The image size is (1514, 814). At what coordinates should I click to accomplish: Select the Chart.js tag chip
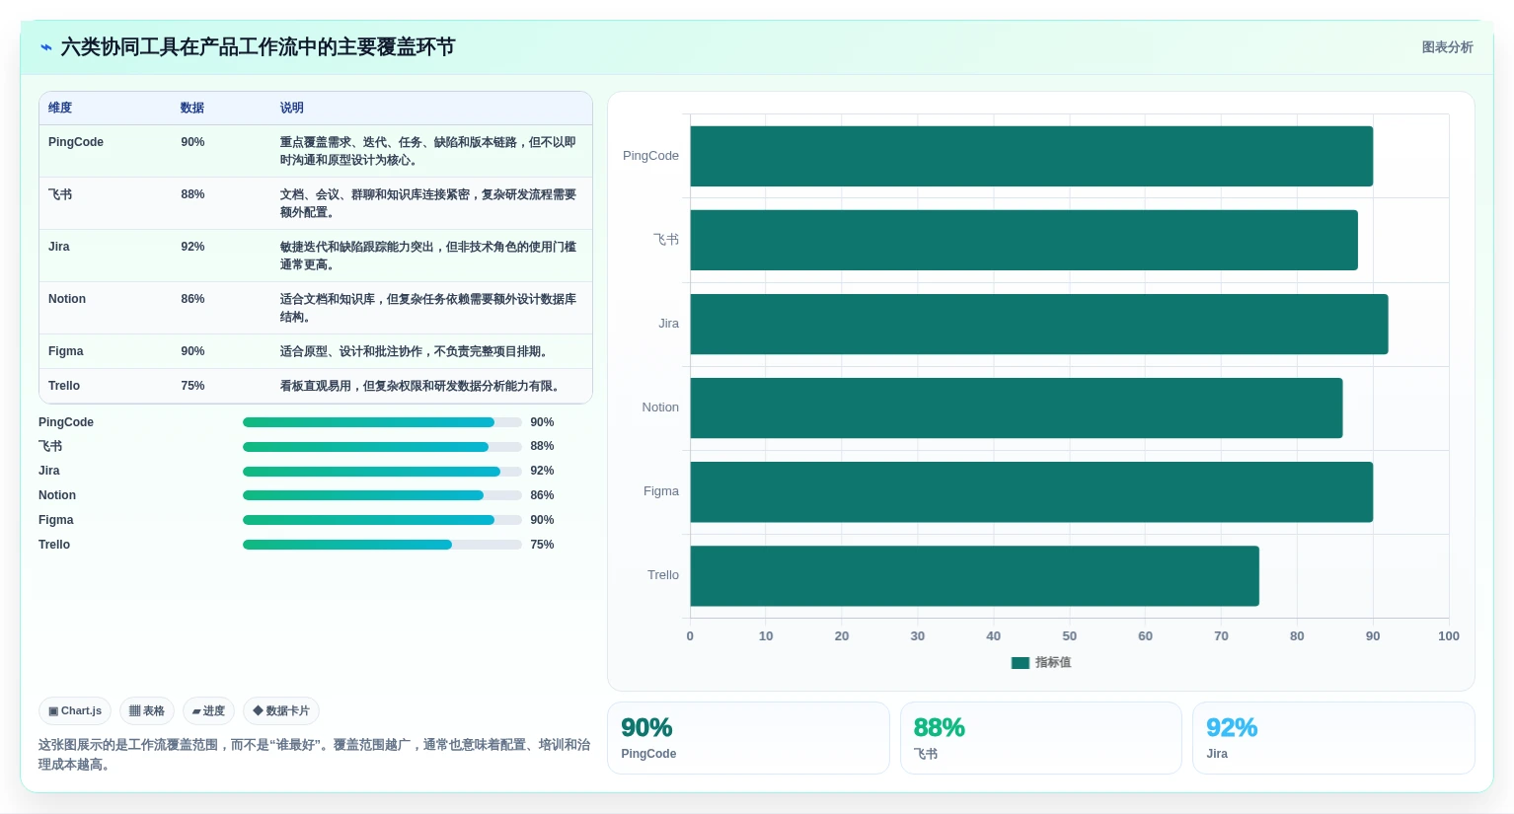tap(75, 710)
